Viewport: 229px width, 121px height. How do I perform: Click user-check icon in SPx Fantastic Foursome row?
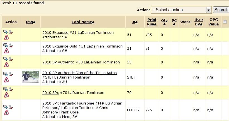(x=11, y=107)
